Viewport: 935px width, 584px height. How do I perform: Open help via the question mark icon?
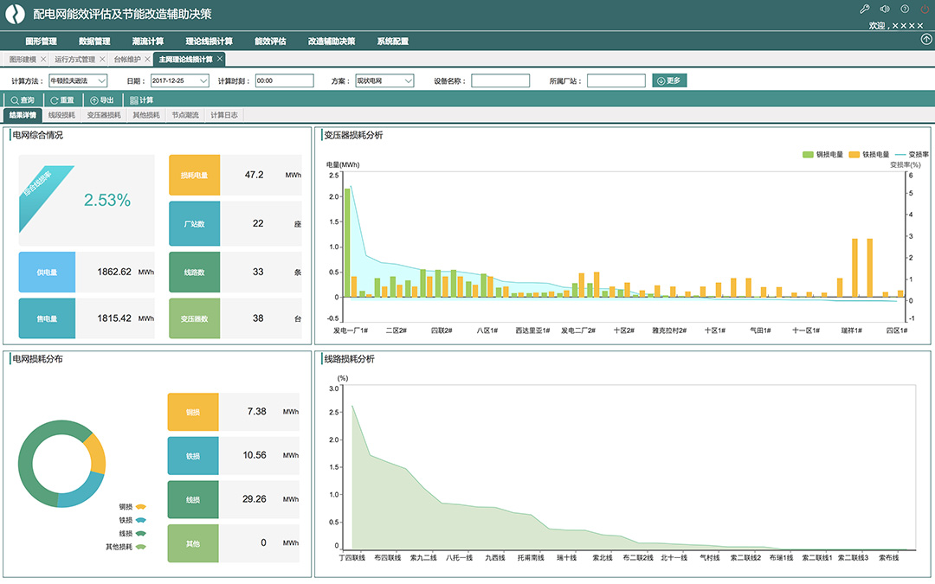click(x=905, y=10)
